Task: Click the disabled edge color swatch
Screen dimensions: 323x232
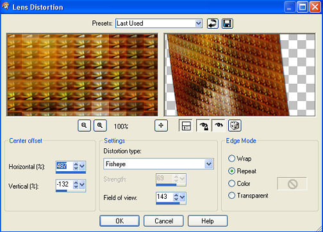Action: click(292, 183)
